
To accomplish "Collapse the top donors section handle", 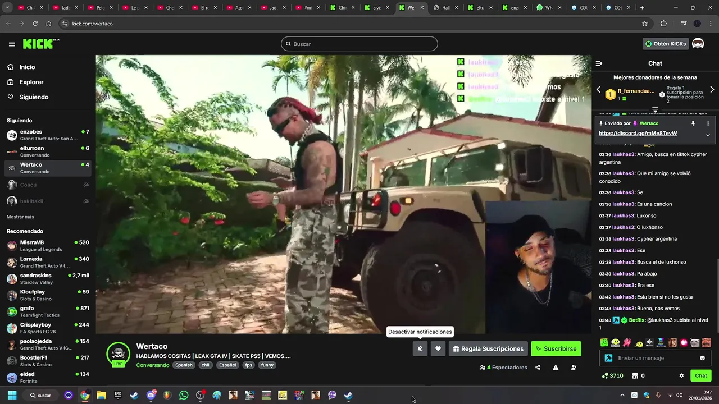I will click(x=655, y=109).
